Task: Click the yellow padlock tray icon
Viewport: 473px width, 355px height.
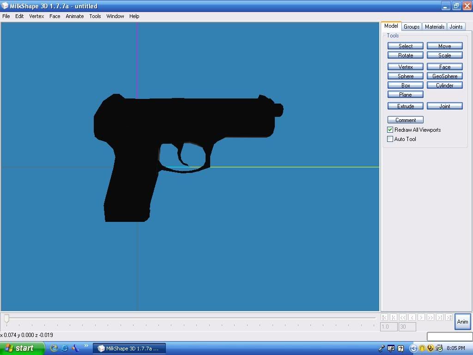Action: click(422, 349)
